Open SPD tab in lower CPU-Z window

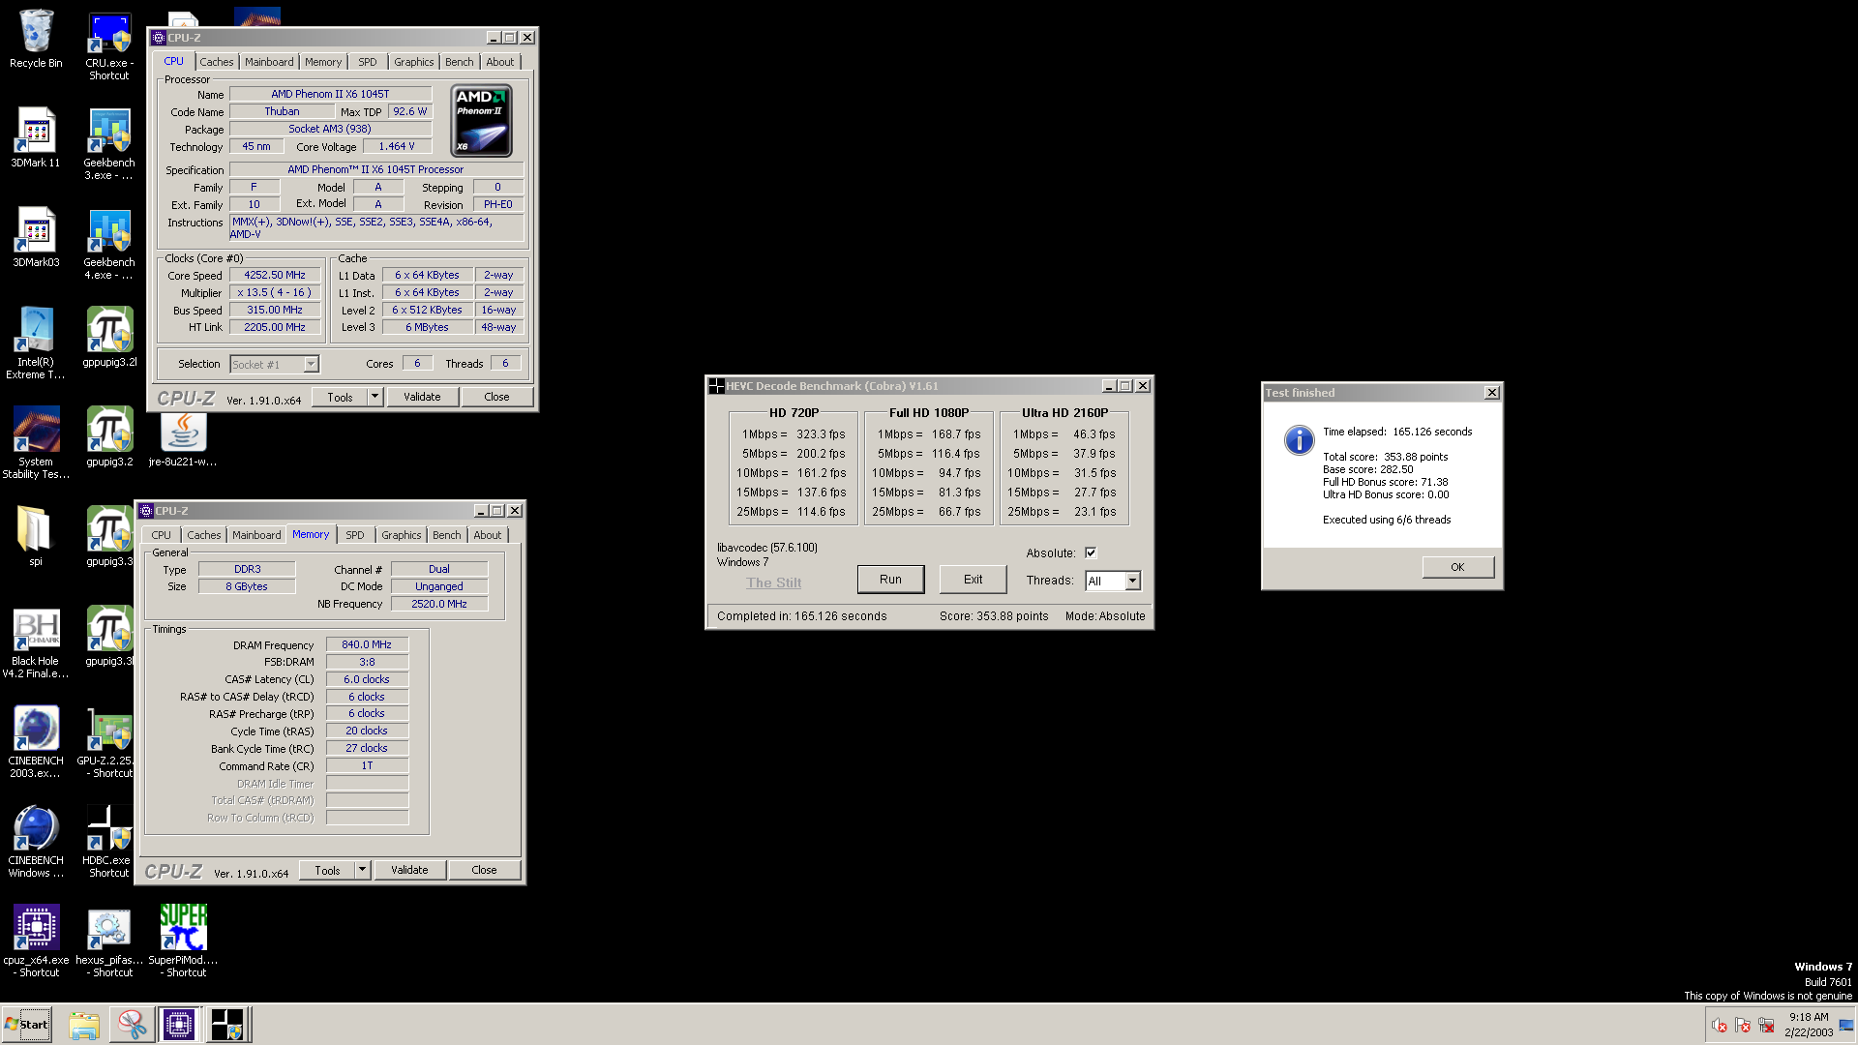tap(355, 535)
